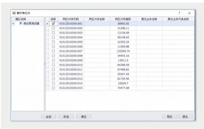Viewport: 204px width, 129px height.
Task: Click area value 13511.5
Action: click(x=123, y=60)
